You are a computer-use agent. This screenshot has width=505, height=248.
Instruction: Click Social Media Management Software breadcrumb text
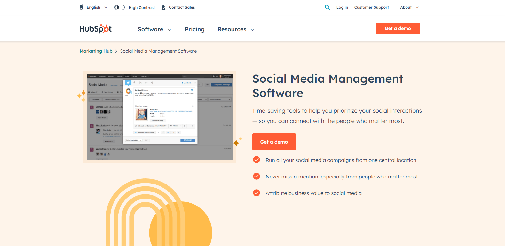point(158,51)
